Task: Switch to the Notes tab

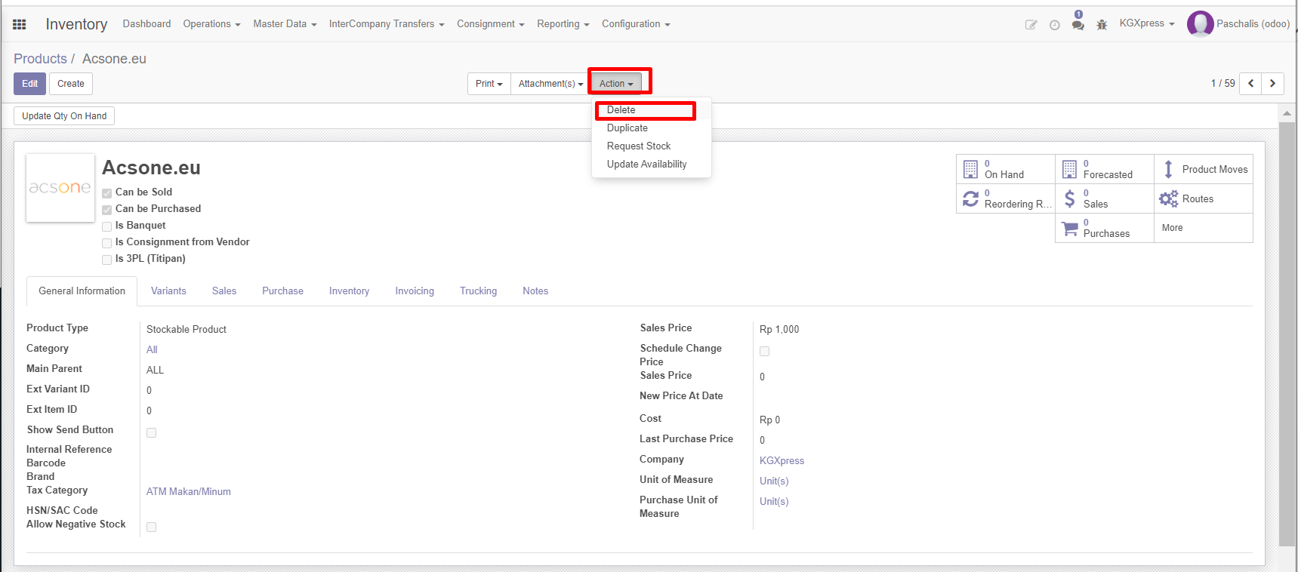Action: [x=535, y=291]
